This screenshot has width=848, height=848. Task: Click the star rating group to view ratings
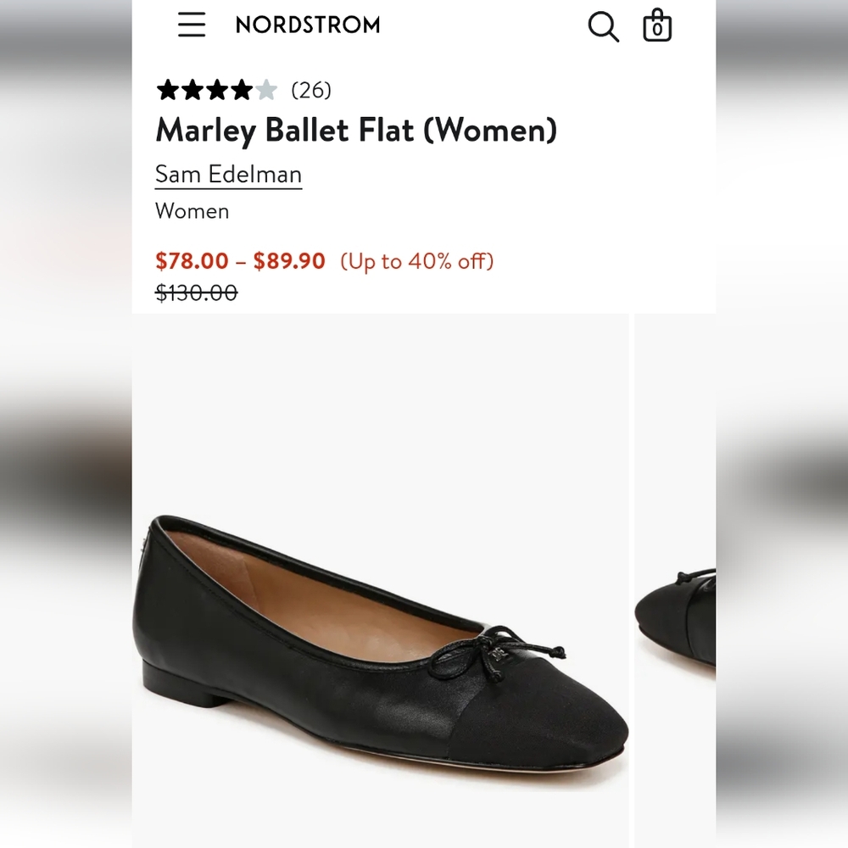pos(216,89)
